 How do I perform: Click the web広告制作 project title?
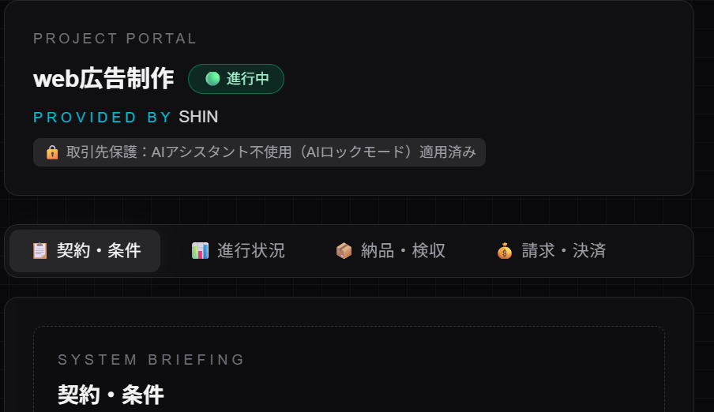[x=103, y=79]
